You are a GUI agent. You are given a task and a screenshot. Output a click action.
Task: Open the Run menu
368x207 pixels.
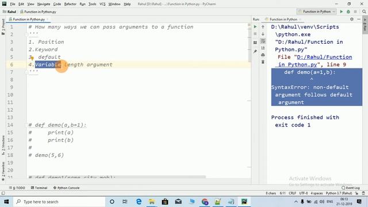(x=82, y=4)
